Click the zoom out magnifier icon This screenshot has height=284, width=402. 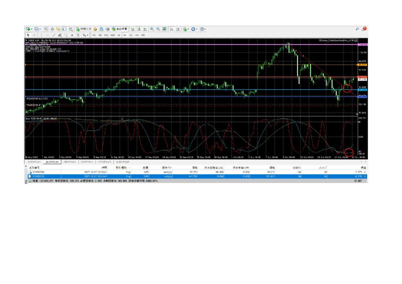[158, 29]
